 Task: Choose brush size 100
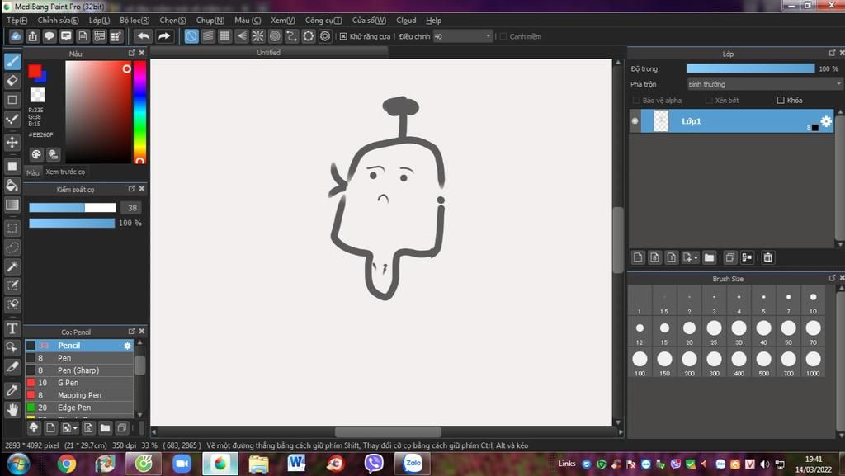pyautogui.click(x=640, y=362)
